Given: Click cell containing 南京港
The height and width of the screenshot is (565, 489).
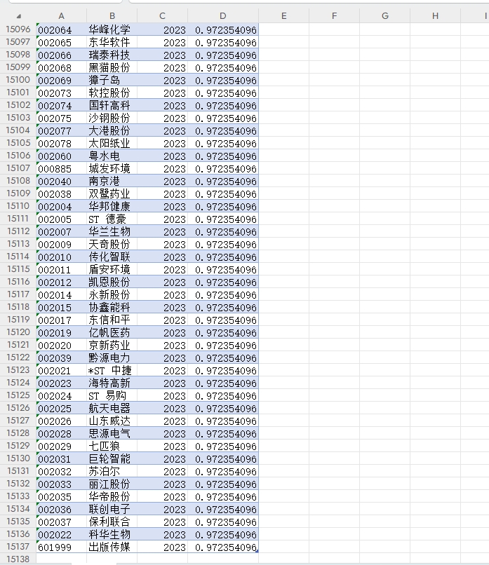Looking at the screenshot, I should click(112, 181).
